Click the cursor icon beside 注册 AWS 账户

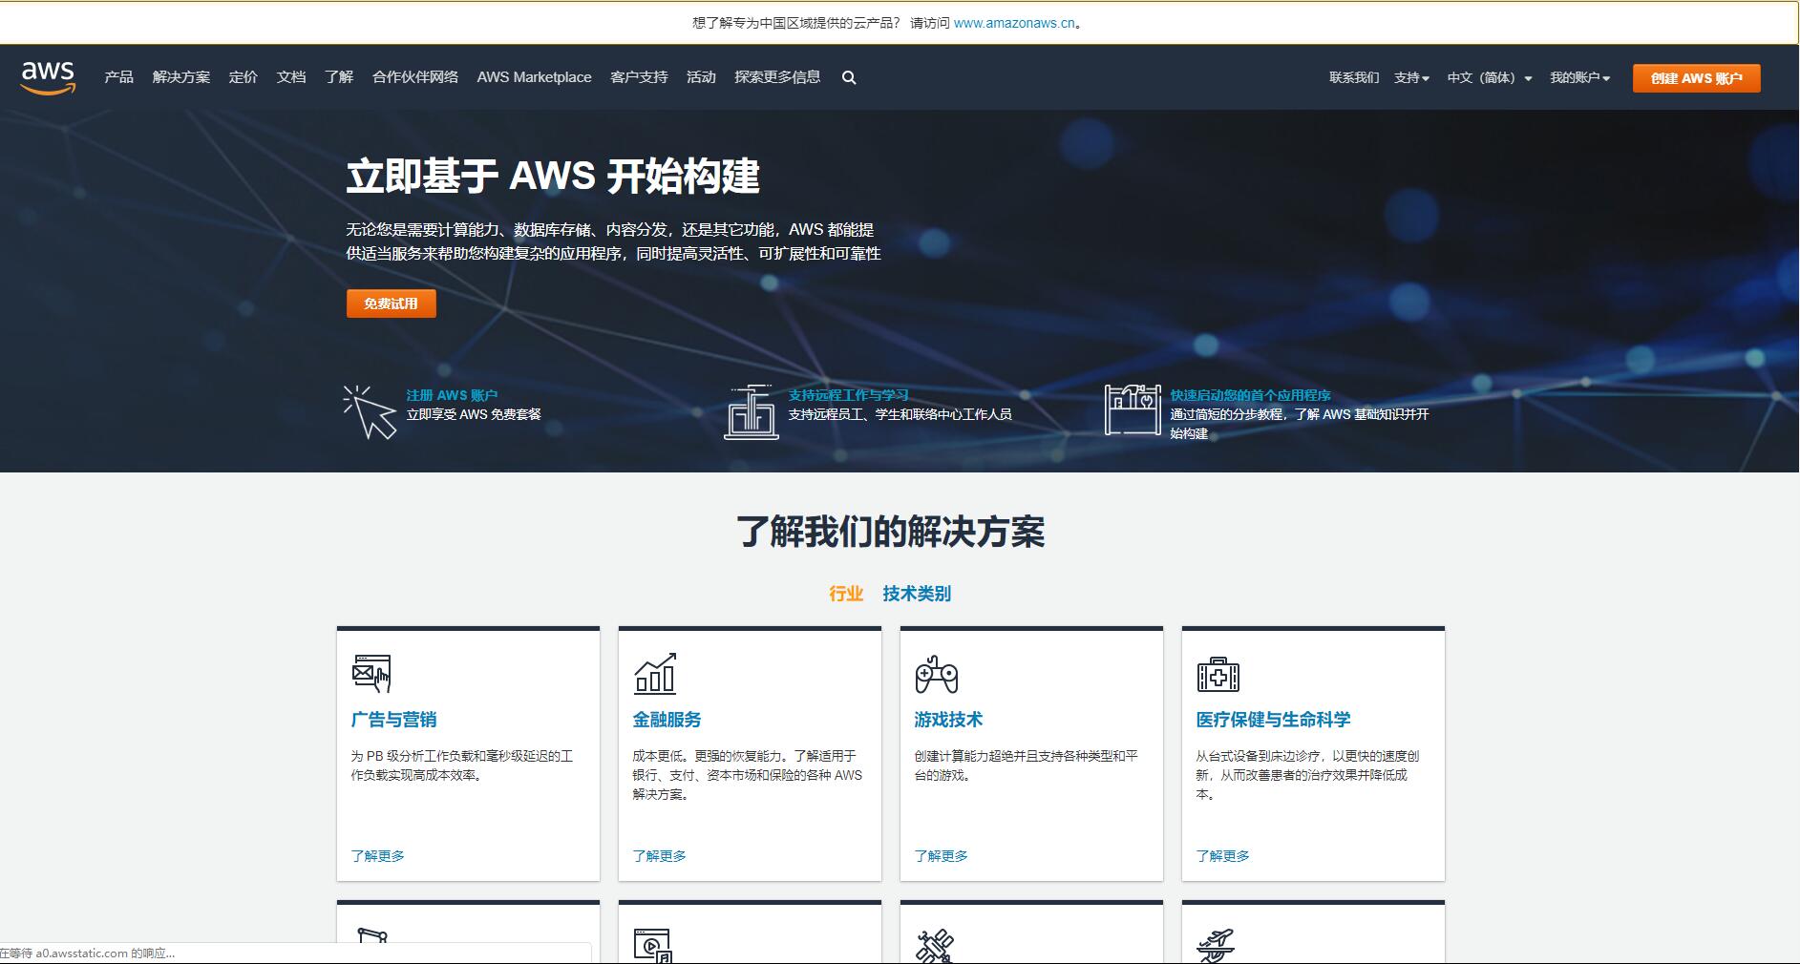coord(370,411)
